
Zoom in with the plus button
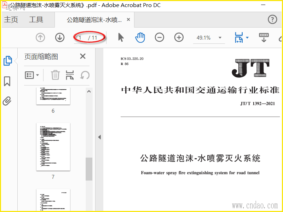point(179,37)
